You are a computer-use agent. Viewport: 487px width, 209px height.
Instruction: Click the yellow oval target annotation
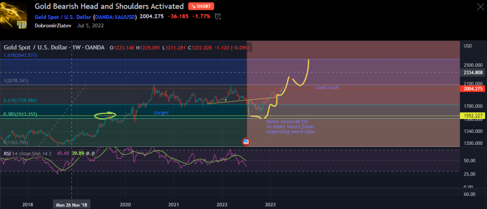(106, 116)
